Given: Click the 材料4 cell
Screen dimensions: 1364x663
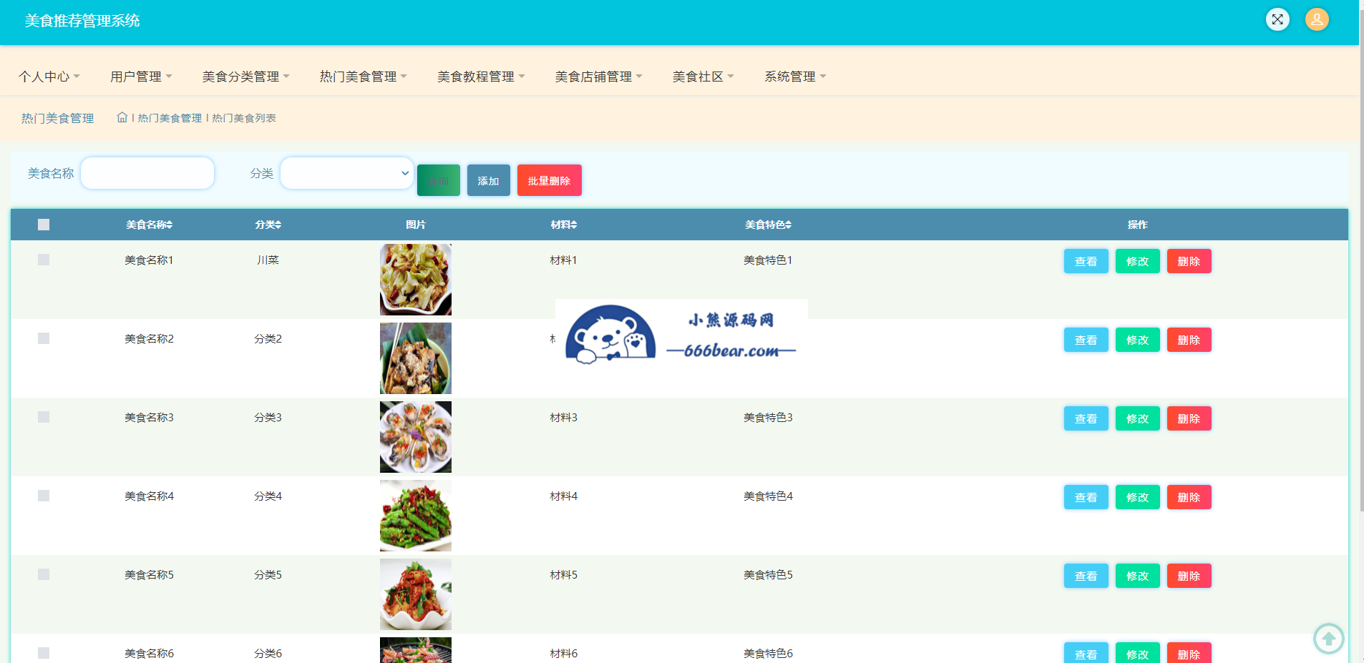Looking at the screenshot, I should 564,496.
